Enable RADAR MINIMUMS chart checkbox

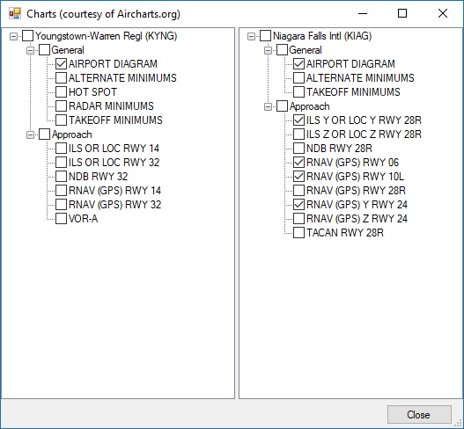(x=62, y=106)
